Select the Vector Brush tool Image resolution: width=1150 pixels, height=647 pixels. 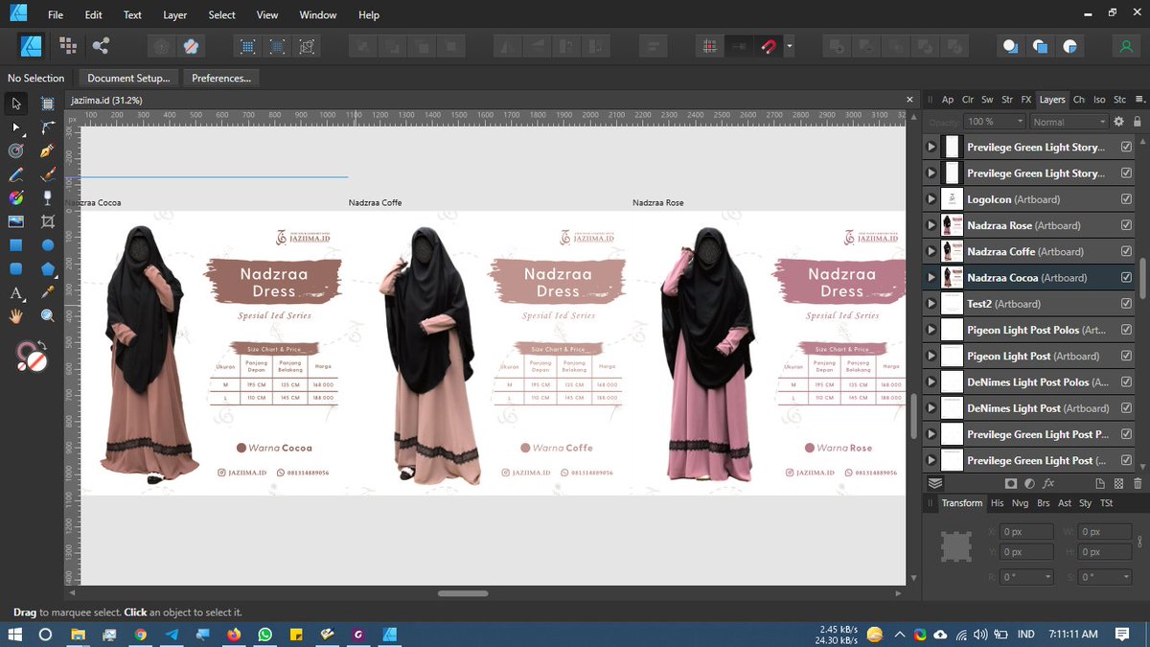click(x=48, y=174)
